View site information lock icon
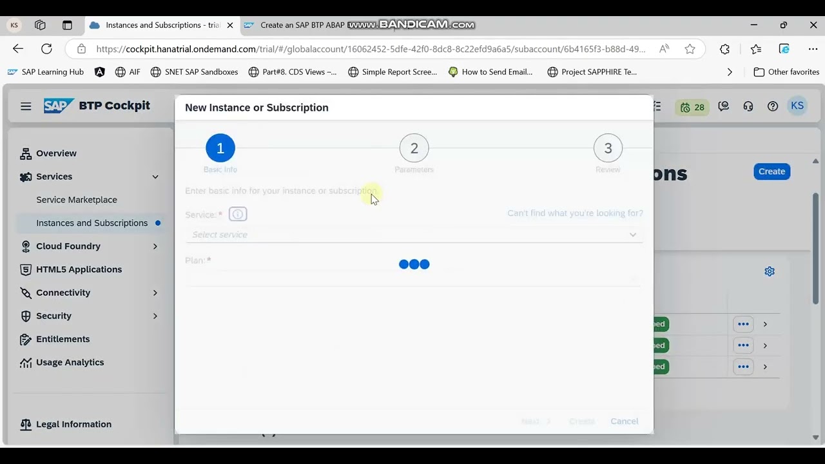 tap(81, 49)
